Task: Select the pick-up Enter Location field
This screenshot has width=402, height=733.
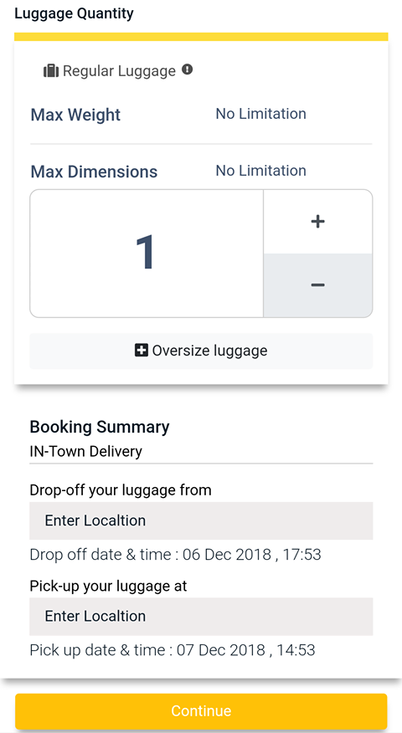Action: click(201, 616)
